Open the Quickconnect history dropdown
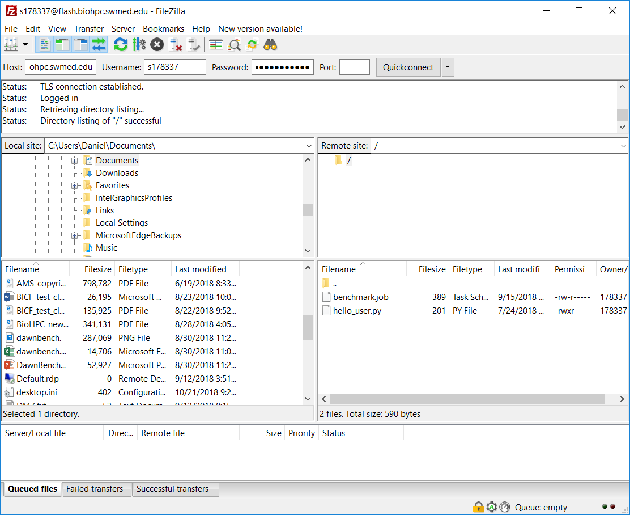 click(448, 67)
